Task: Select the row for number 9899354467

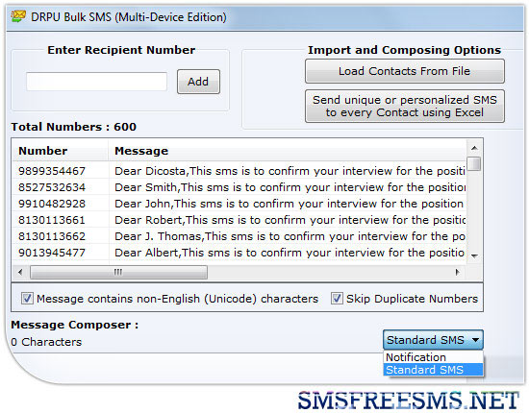Action: (239, 171)
